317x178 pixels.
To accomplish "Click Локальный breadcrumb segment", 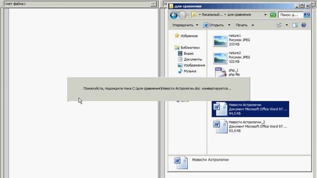I will coord(212,14).
